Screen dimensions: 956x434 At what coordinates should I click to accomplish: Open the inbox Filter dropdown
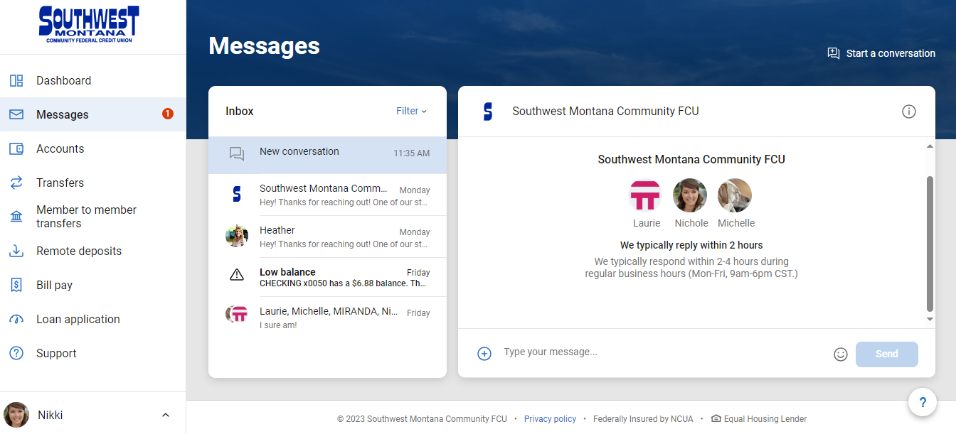[411, 111]
